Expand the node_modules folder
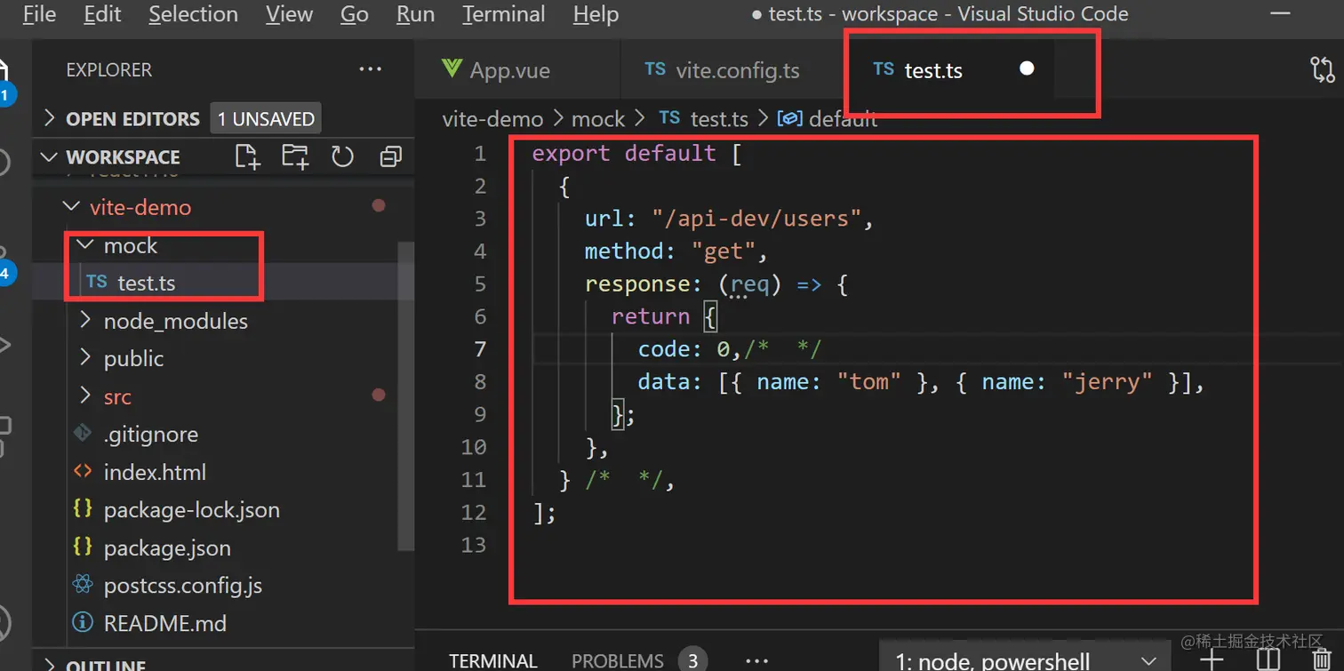 (x=85, y=320)
